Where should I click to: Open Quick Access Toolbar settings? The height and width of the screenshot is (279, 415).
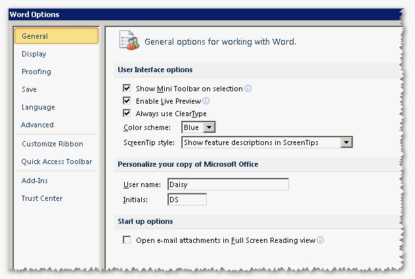coord(56,161)
